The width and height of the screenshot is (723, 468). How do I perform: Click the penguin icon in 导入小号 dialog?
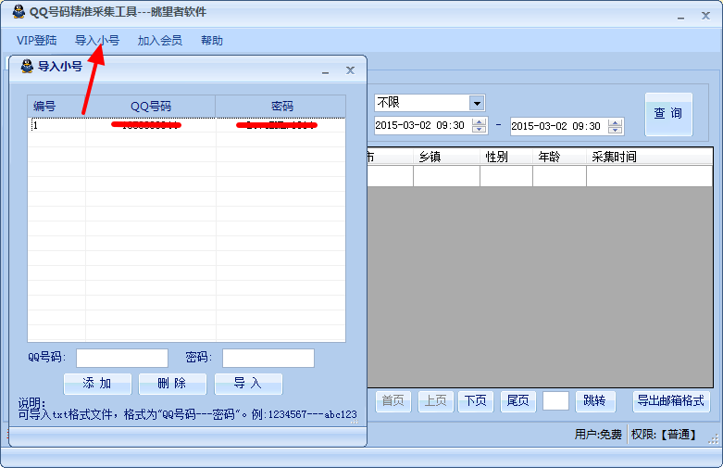coord(27,66)
